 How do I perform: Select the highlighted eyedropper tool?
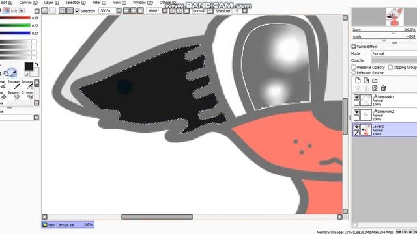[12, 72]
